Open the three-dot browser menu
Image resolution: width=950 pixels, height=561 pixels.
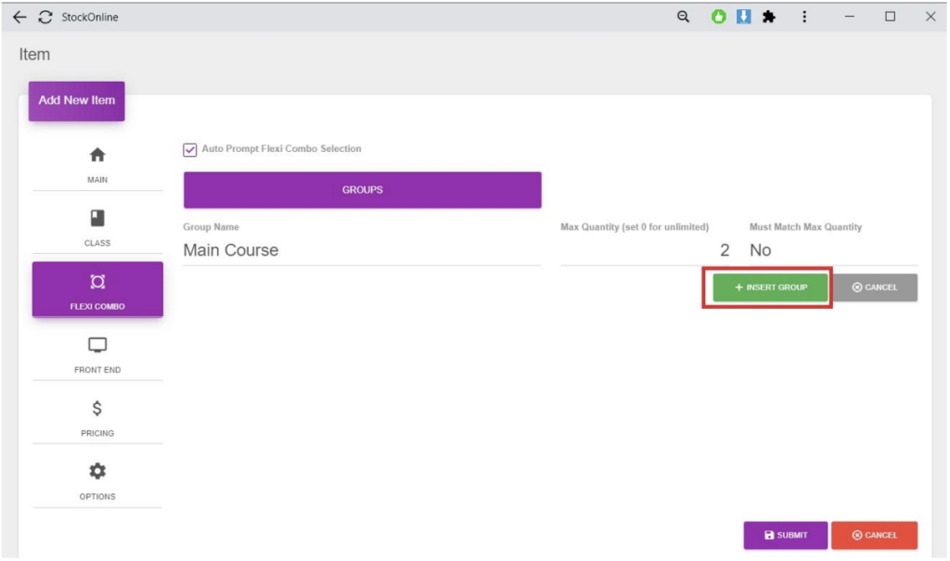pyautogui.click(x=804, y=17)
